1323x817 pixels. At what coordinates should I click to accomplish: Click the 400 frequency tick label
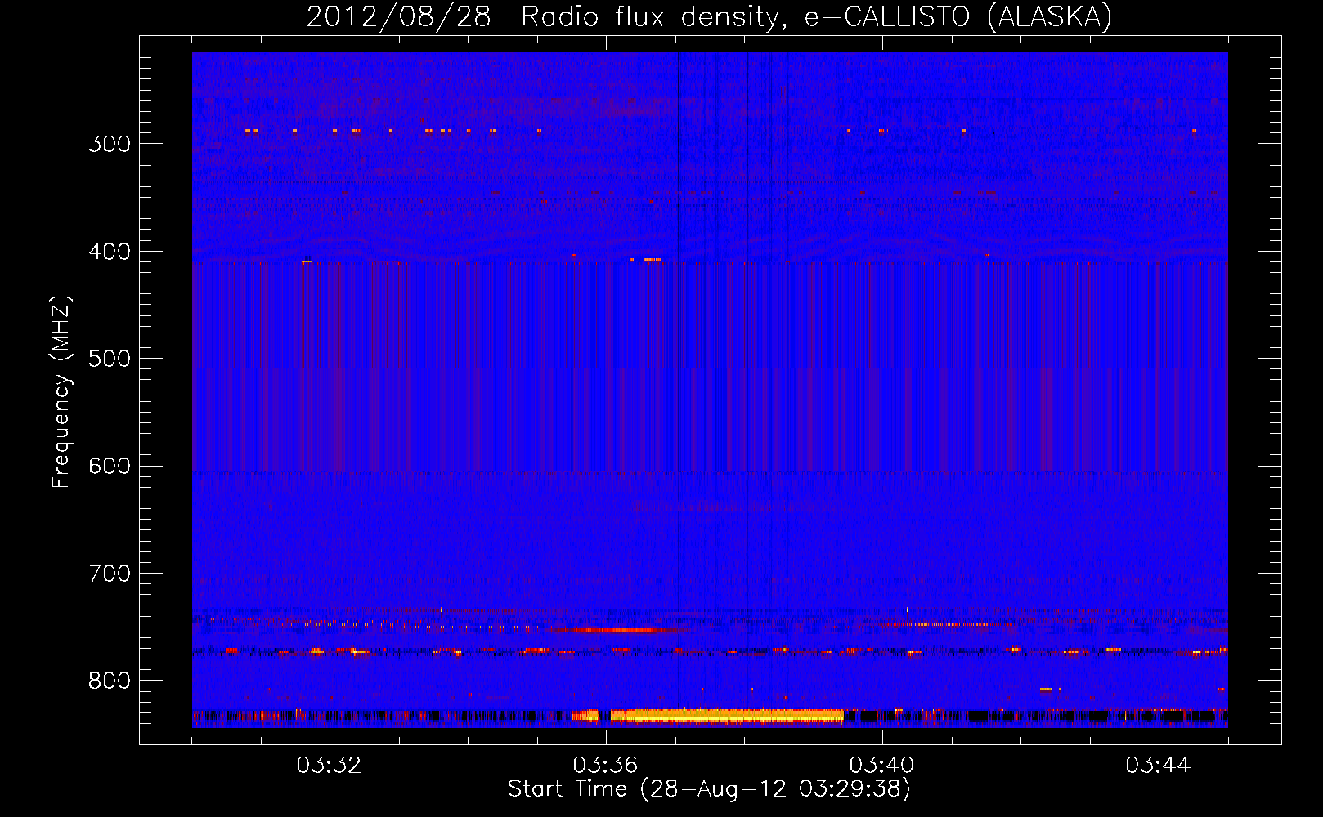point(109,252)
